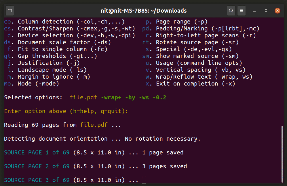Maximize the terminal window

266,11
